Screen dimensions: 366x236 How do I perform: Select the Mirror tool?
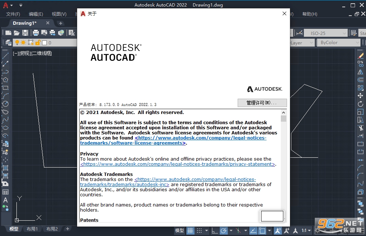tap(361, 72)
